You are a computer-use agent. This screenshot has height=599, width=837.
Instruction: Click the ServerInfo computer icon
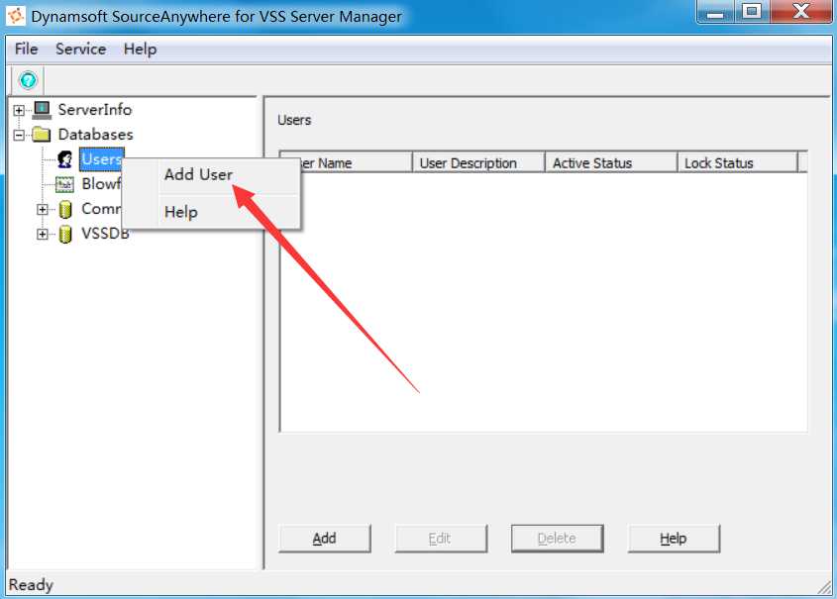[43, 110]
